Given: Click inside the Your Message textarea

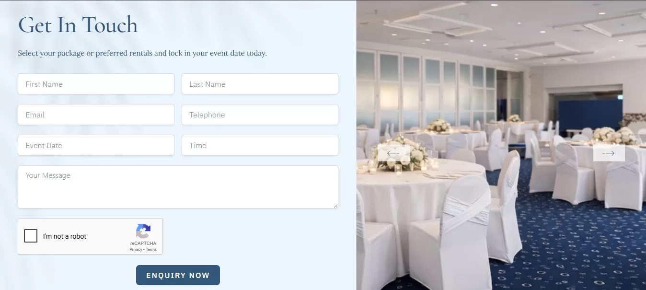Looking at the screenshot, I should coord(178,187).
